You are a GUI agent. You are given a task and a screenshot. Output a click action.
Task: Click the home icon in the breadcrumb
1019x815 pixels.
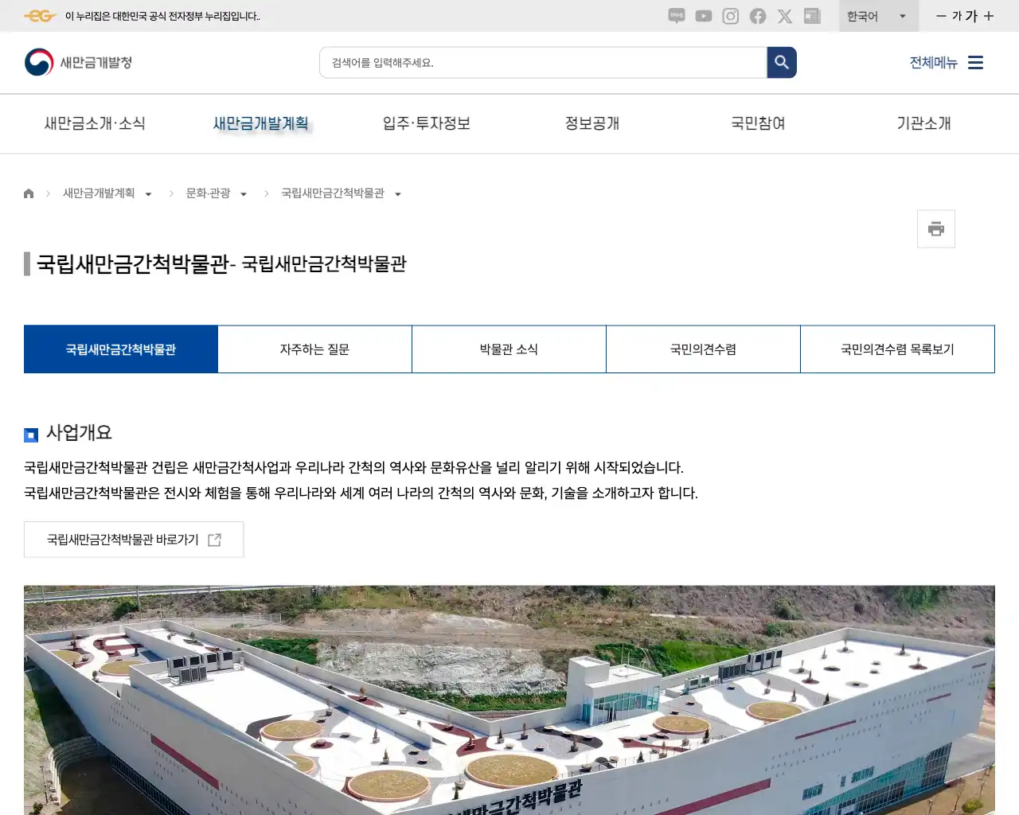coord(28,193)
